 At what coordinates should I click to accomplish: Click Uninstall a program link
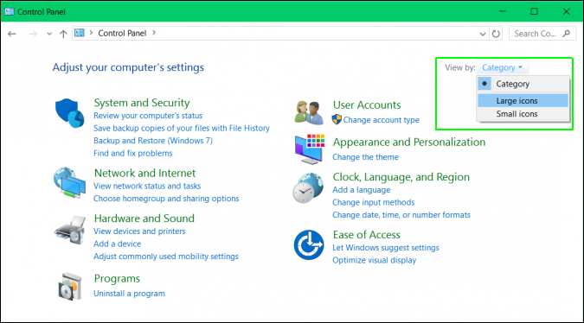click(129, 294)
